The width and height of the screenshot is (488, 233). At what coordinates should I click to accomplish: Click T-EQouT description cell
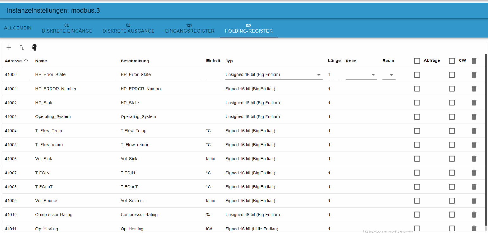pyautogui.click(x=129, y=187)
